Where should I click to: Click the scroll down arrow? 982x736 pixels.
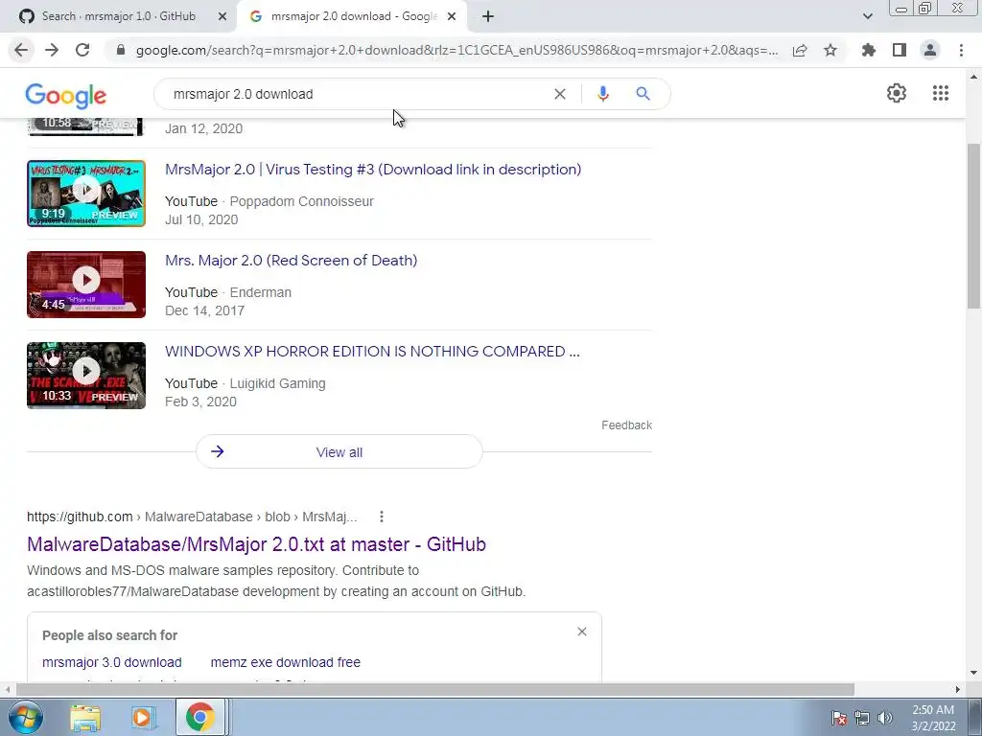tap(973, 674)
